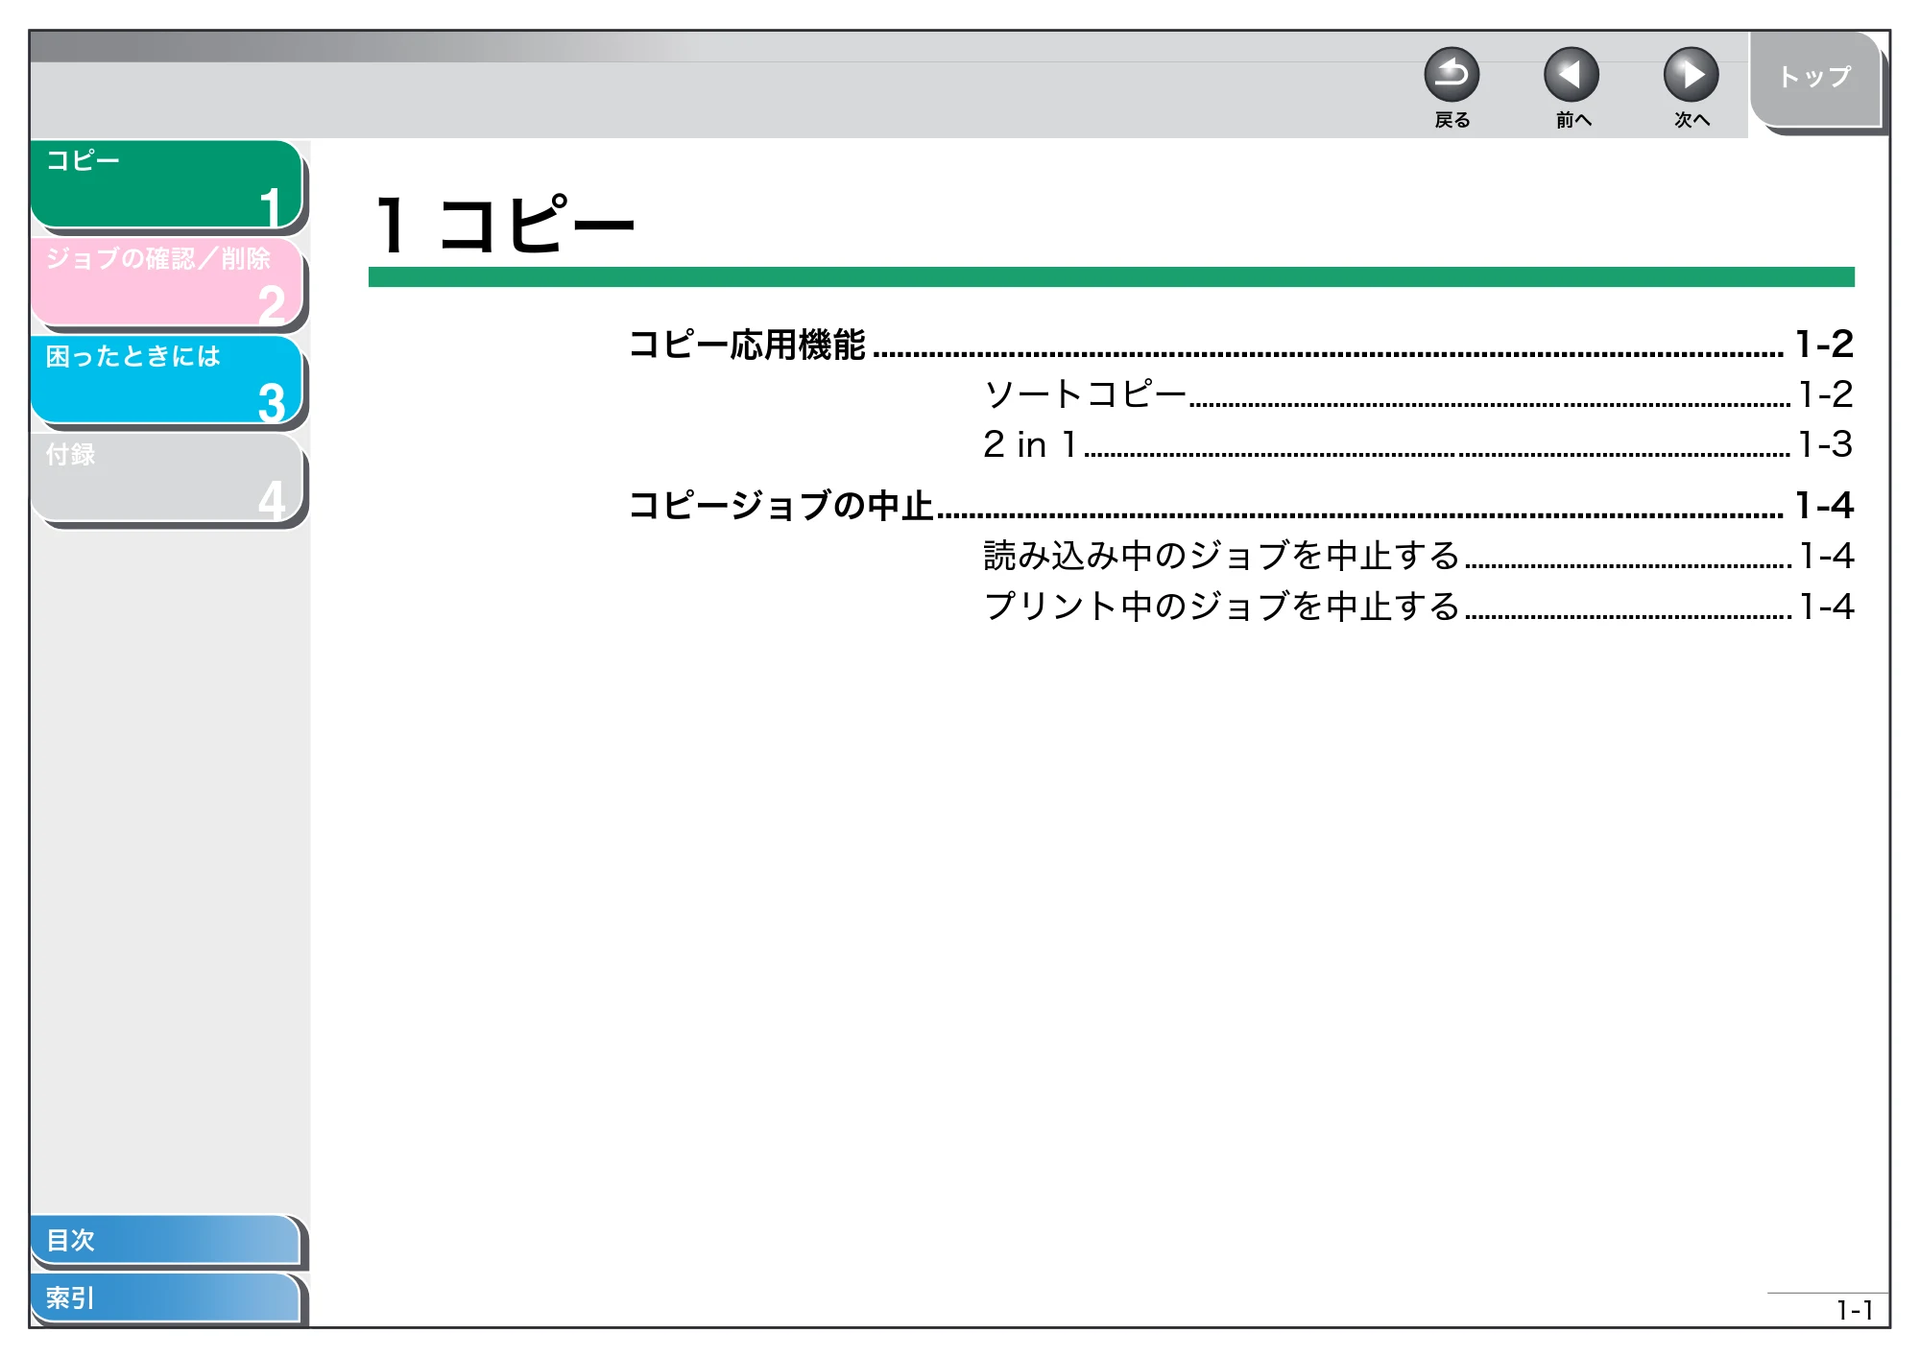This screenshot has width=1920, height=1357.
Task: Go to previous page with 前へ icon
Action: point(1572,75)
